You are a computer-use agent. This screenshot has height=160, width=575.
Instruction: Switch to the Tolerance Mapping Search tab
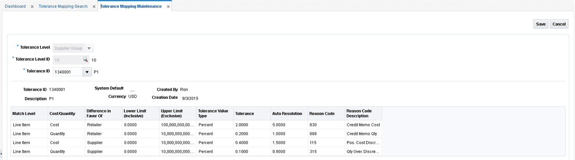(x=63, y=7)
